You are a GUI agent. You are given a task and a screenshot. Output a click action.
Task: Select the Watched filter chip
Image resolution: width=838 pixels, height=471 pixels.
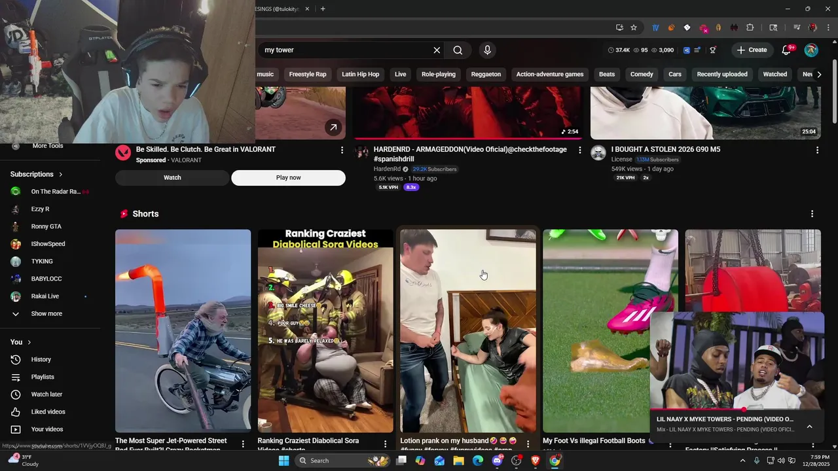pos(775,75)
